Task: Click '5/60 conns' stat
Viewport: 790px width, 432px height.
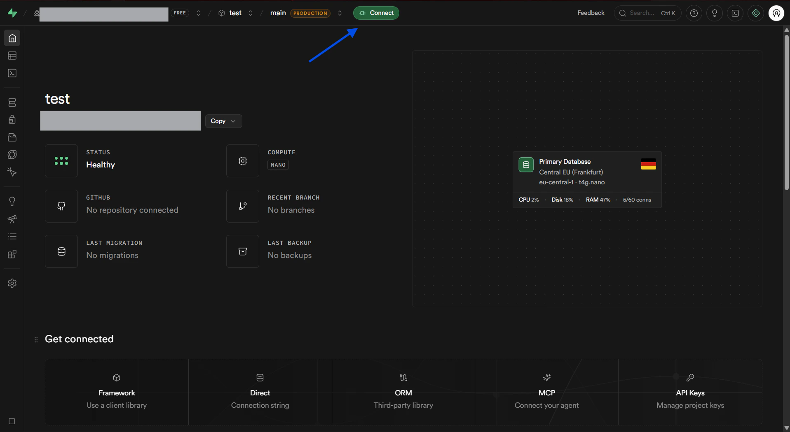Action: pyautogui.click(x=637, y=200)
